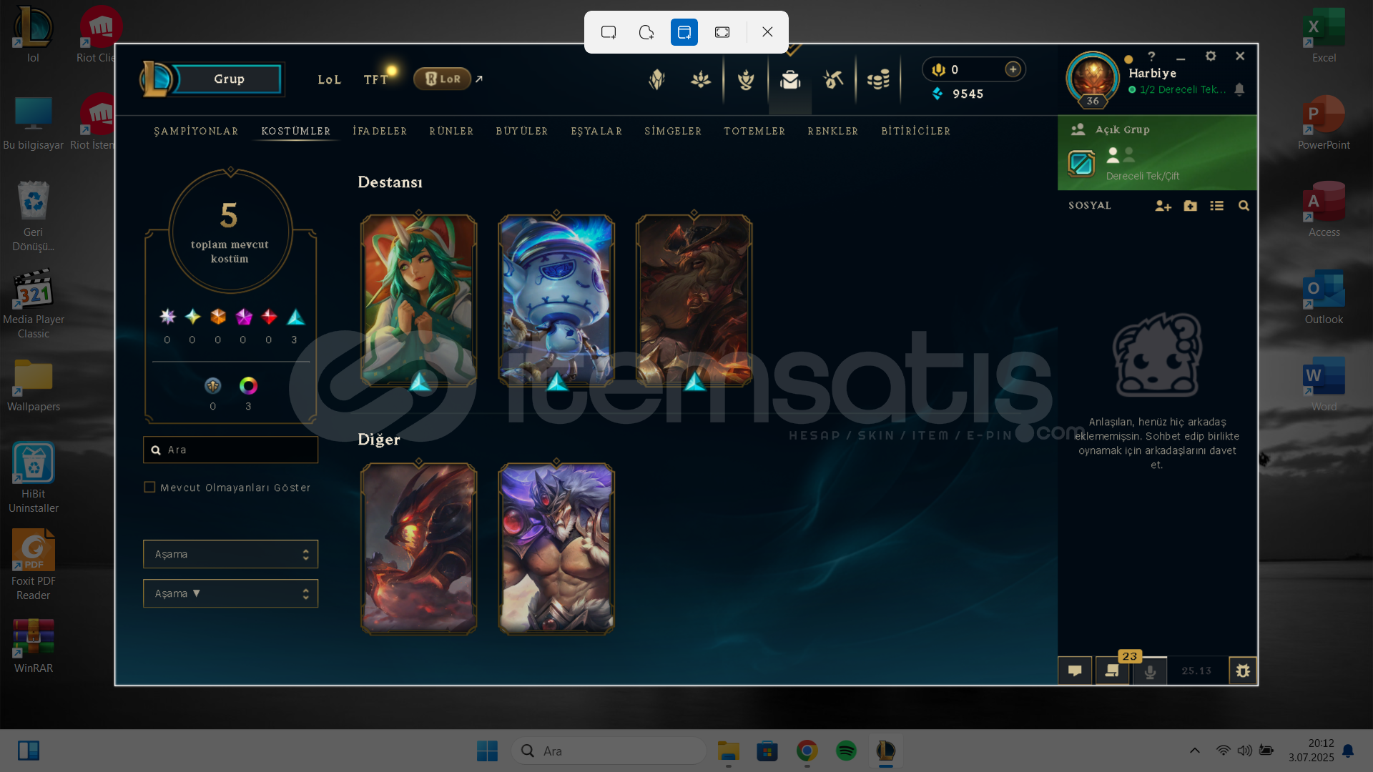Click the add folder icon in Sosyal
The height and width of the screenshot is (772, 1373).
(1190, 206)
